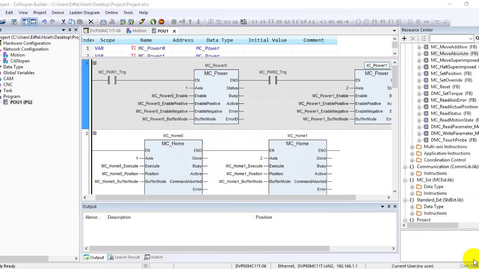The width and height of the screenshot is (479, 269).
Task: Open the project folder toolbar icon
Action: click(3, 22)
